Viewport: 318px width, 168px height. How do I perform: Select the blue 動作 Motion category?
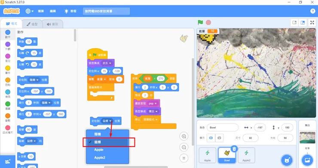pos(8,34)
